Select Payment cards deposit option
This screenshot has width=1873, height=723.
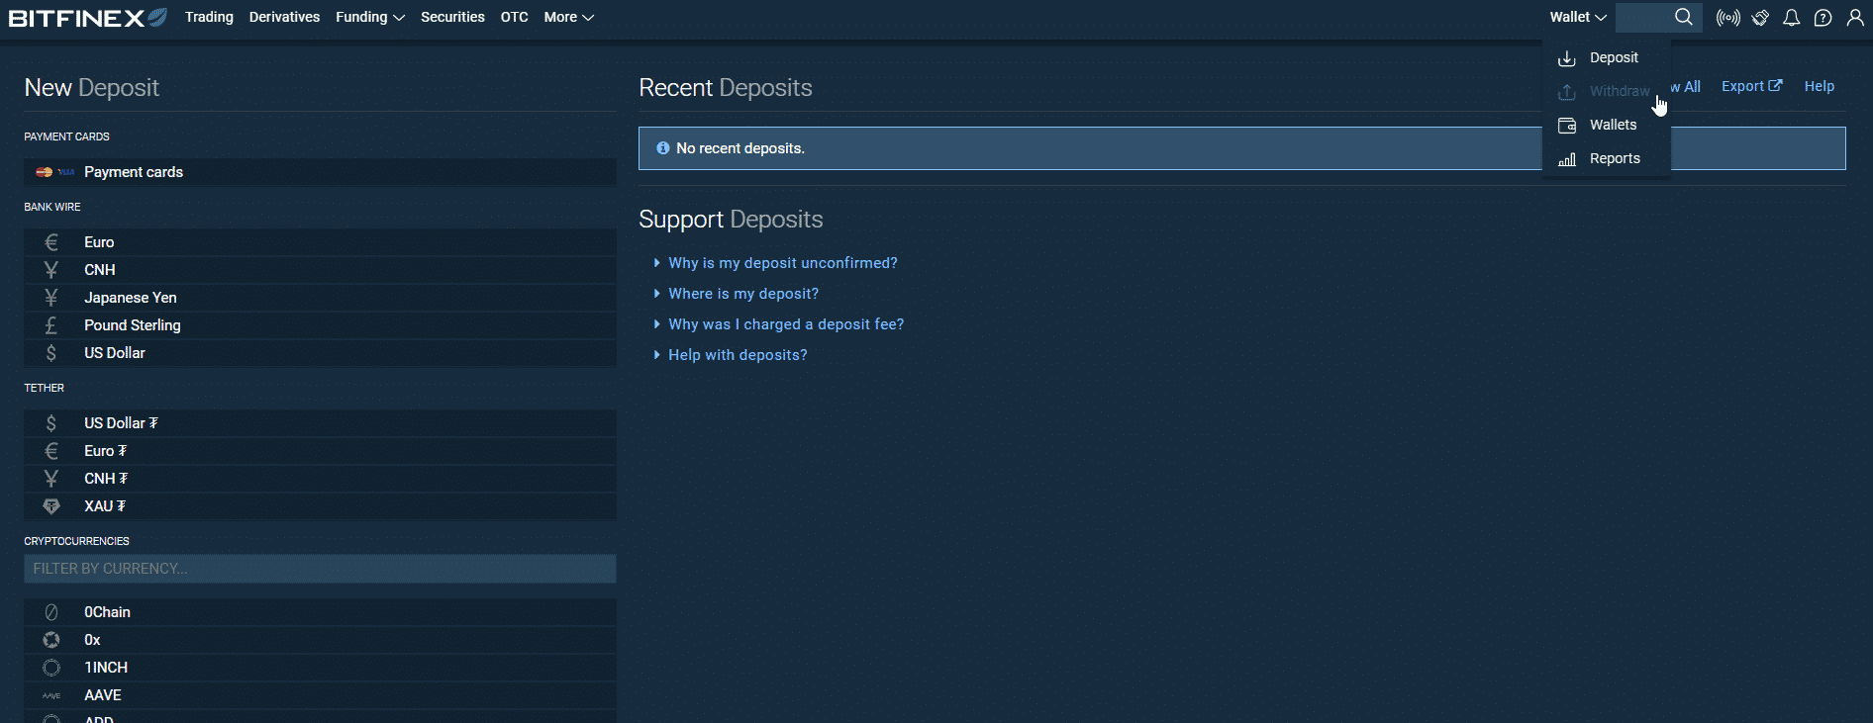point(134,172)
